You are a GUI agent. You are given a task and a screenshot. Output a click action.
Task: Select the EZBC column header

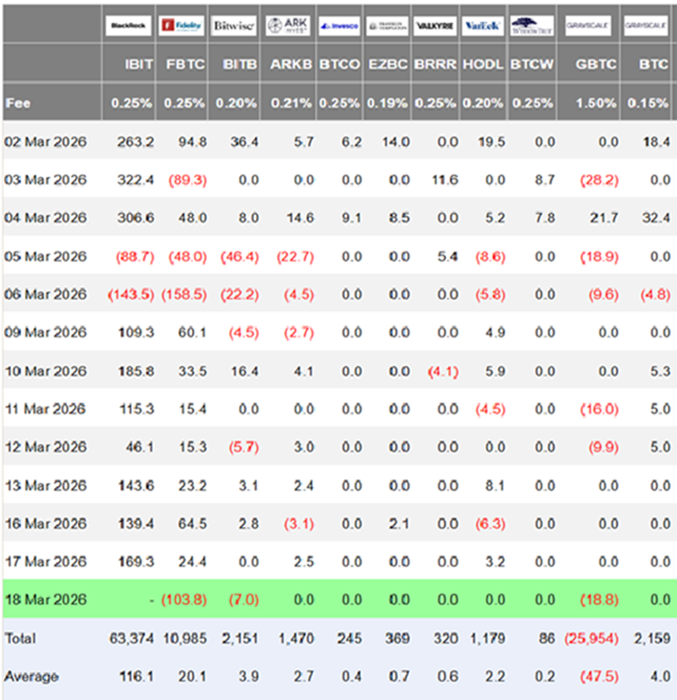coord(390,65)
